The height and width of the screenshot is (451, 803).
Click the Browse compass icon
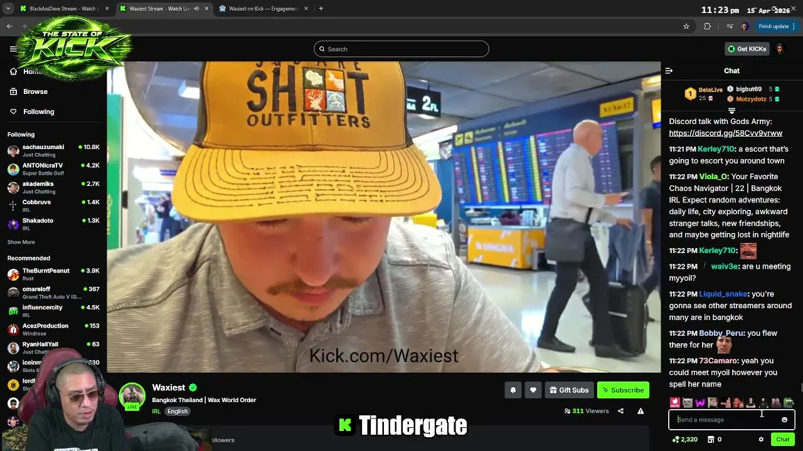tap(13, 91)
